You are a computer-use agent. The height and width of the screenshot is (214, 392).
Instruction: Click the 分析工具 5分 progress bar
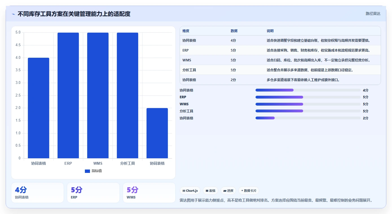pos(308,111)
